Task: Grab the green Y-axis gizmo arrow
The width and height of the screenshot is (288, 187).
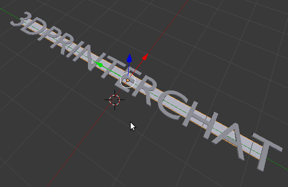Action: click(100, 64)
